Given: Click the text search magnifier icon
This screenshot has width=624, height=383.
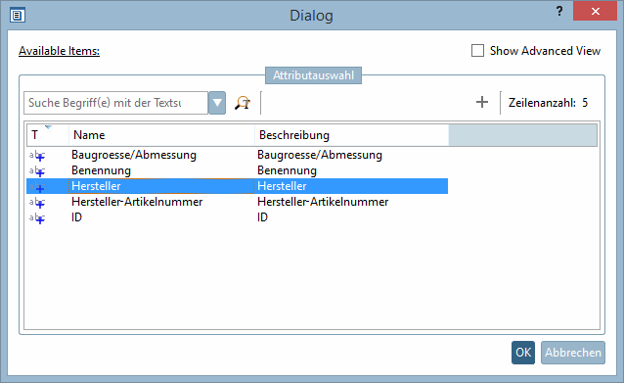Looking at the screenshot, I should [x=243, y=103].
